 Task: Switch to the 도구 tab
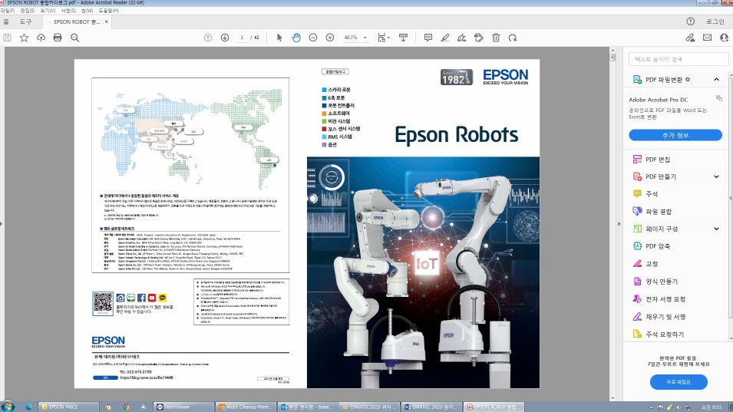[x=25, y=21]
